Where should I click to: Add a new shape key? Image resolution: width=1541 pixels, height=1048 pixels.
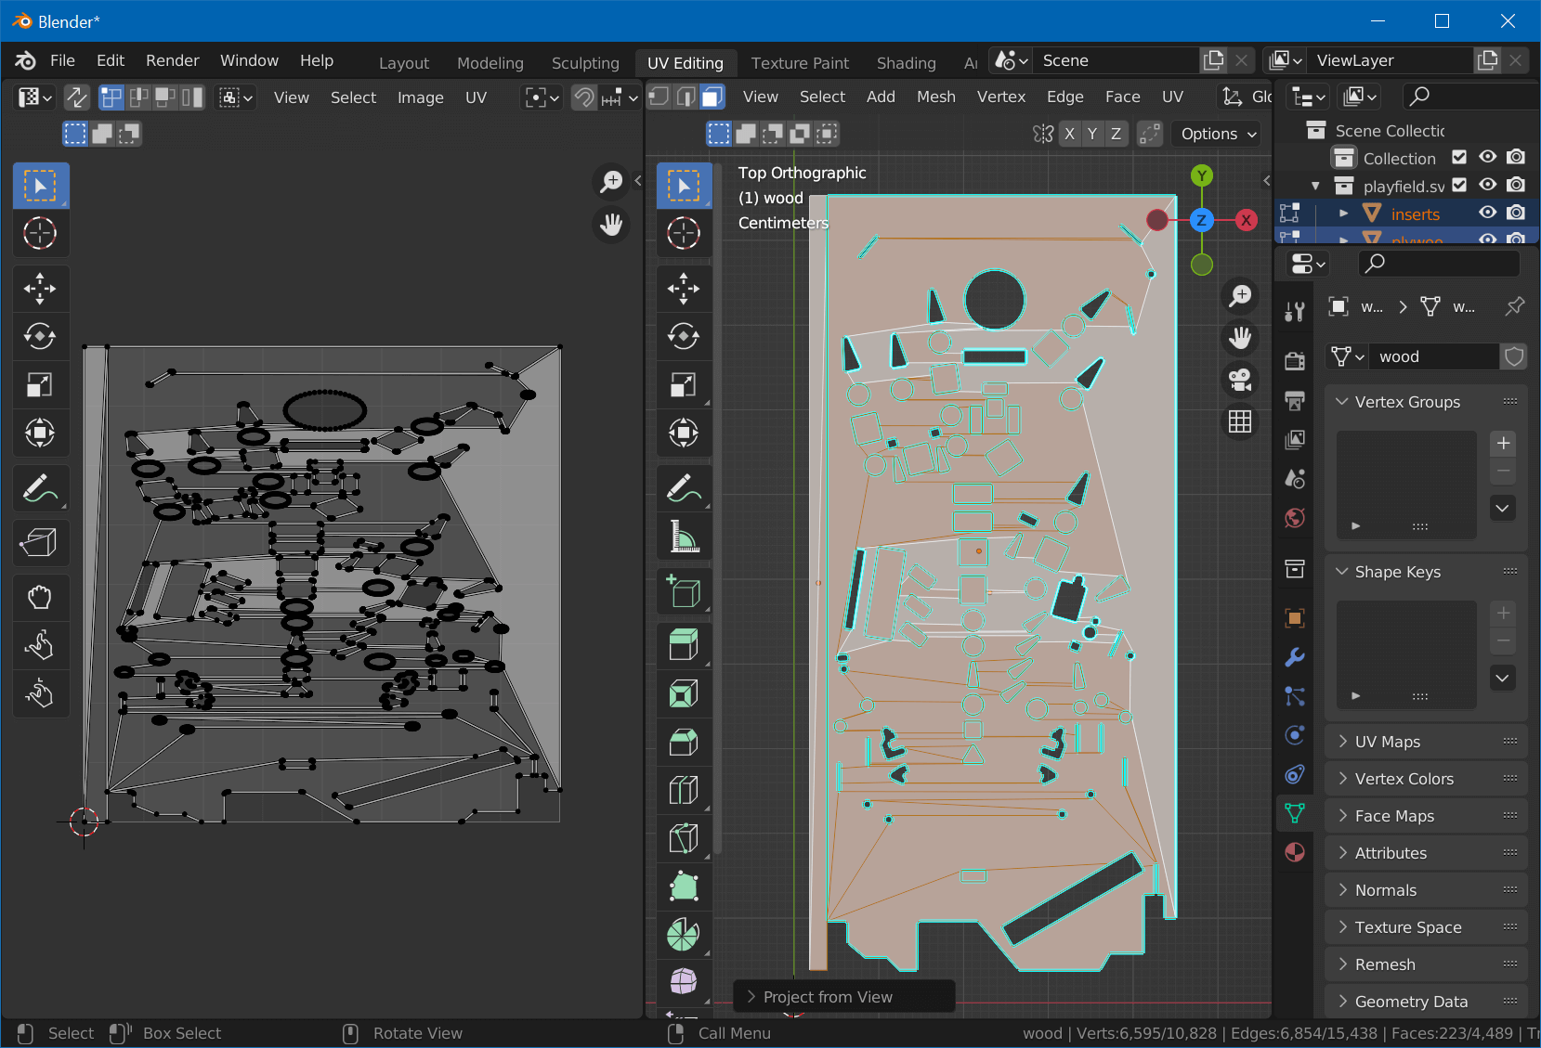1503,613
